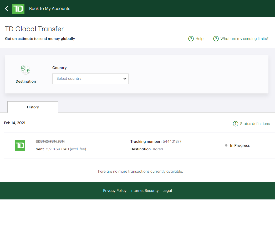Click the TD logo in the top bar
The image size is (275, 243).
point(18,9)
